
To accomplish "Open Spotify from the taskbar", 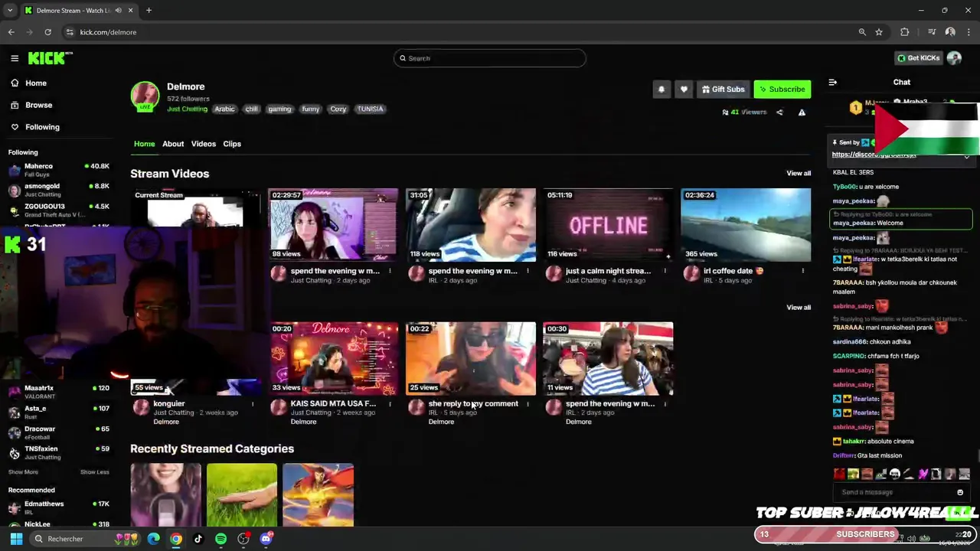I will pyautogui.click(x=220, y=539).
